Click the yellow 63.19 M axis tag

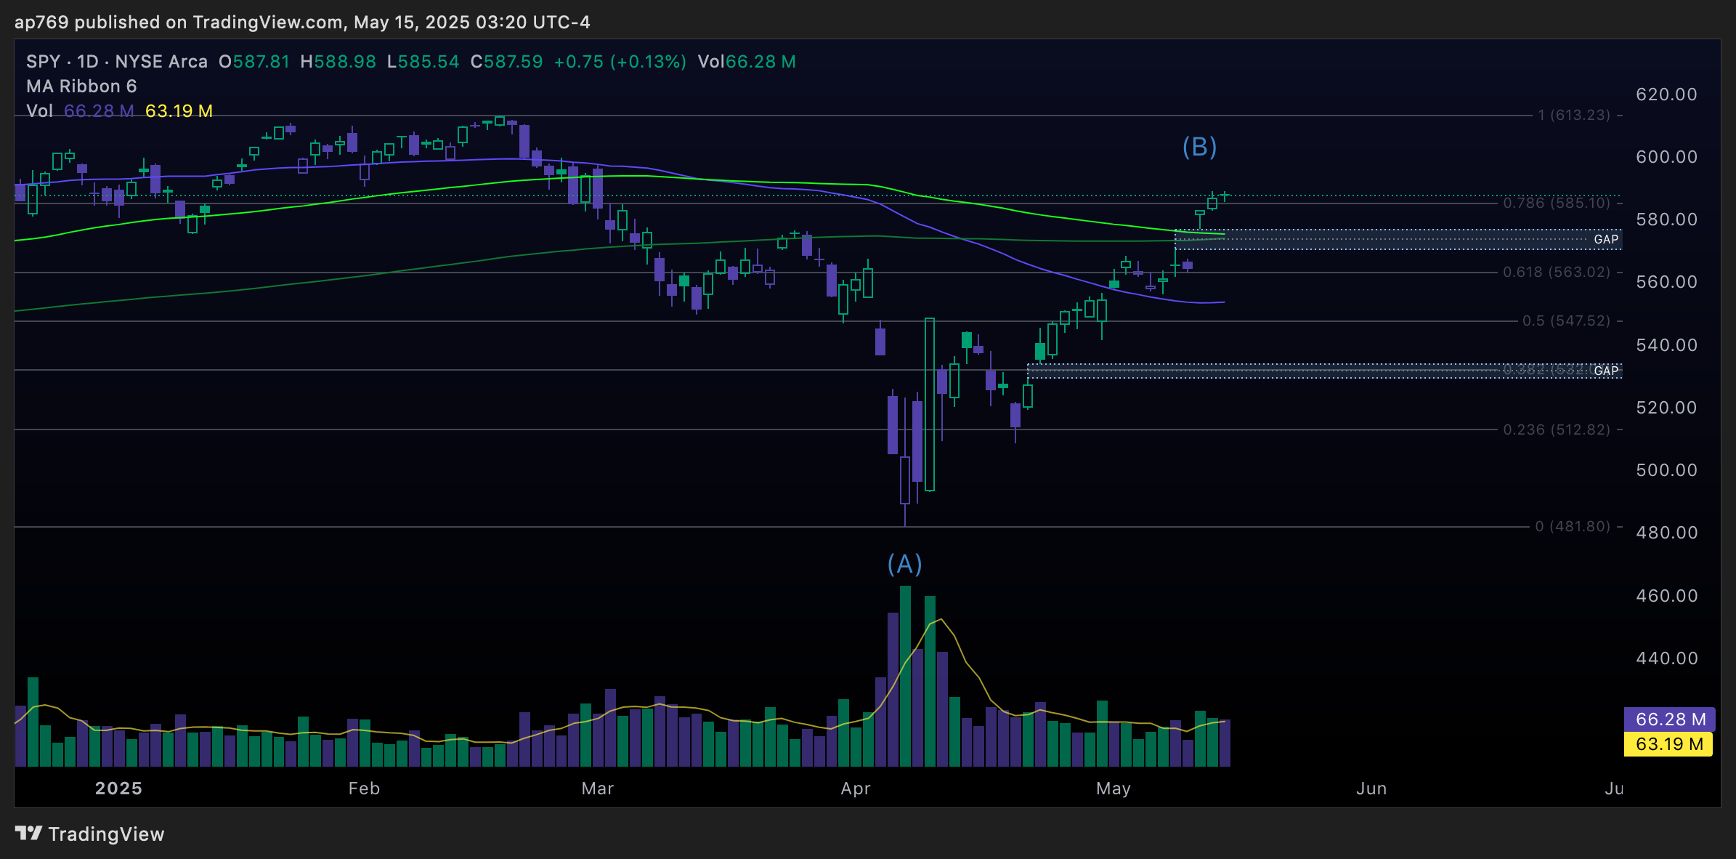tap(1668, 744)
